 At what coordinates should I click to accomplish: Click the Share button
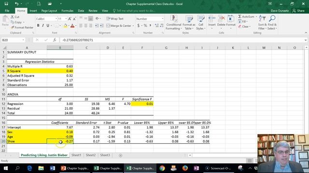click(298, 11)
